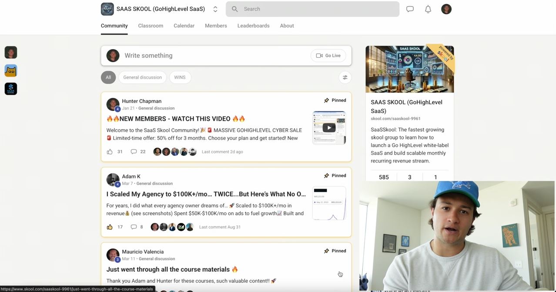Open the skool.com/saaskool-9961 link
Image resolution: width=556 pixels, height=292 pixels.
coord(395,119)
